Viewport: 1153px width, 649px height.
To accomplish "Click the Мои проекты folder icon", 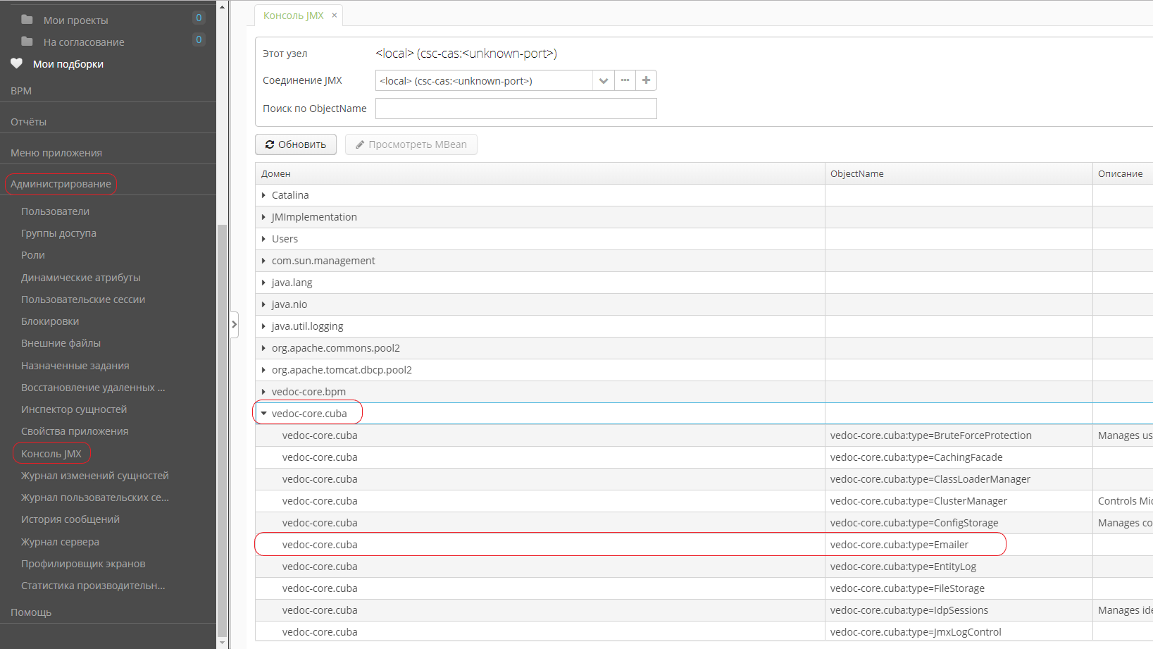I will point(27,20).
